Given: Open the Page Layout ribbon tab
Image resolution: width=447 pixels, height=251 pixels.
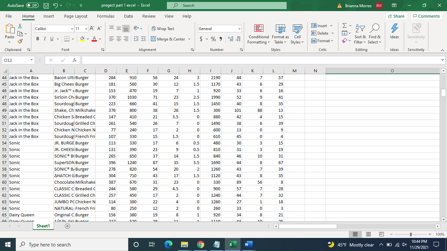Looking at the screenshot, I should coord(75,16).
